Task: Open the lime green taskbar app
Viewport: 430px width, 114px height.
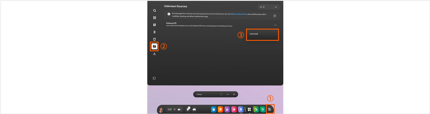Action: click(x=256, y=110)
